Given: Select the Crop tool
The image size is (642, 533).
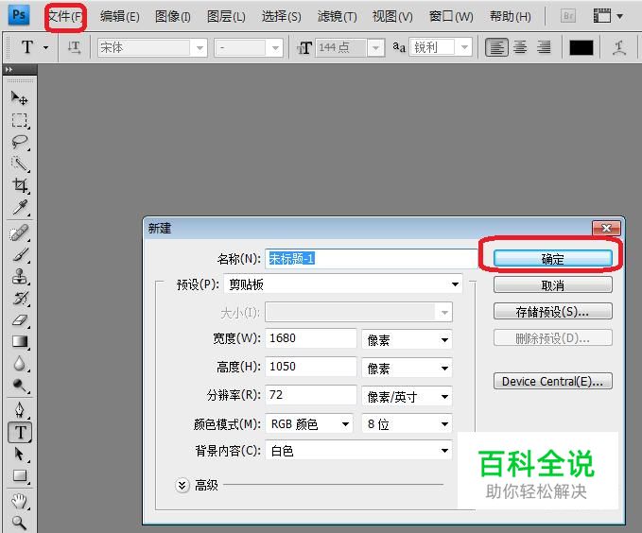Looking at the screenshot, I should [19, 185].
